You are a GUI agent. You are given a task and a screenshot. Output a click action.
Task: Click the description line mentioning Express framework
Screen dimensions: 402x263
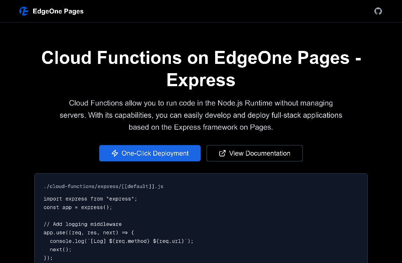coord(201,127)
